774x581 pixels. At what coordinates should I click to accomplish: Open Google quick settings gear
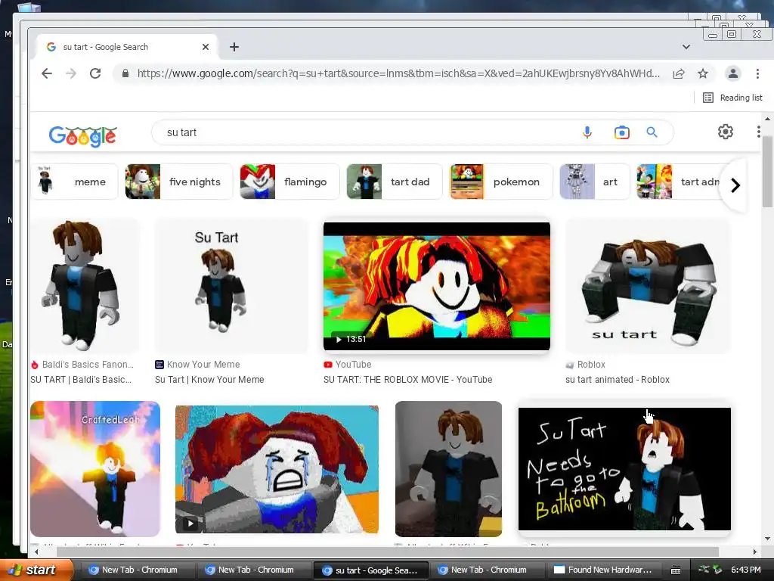coord(725,132)
